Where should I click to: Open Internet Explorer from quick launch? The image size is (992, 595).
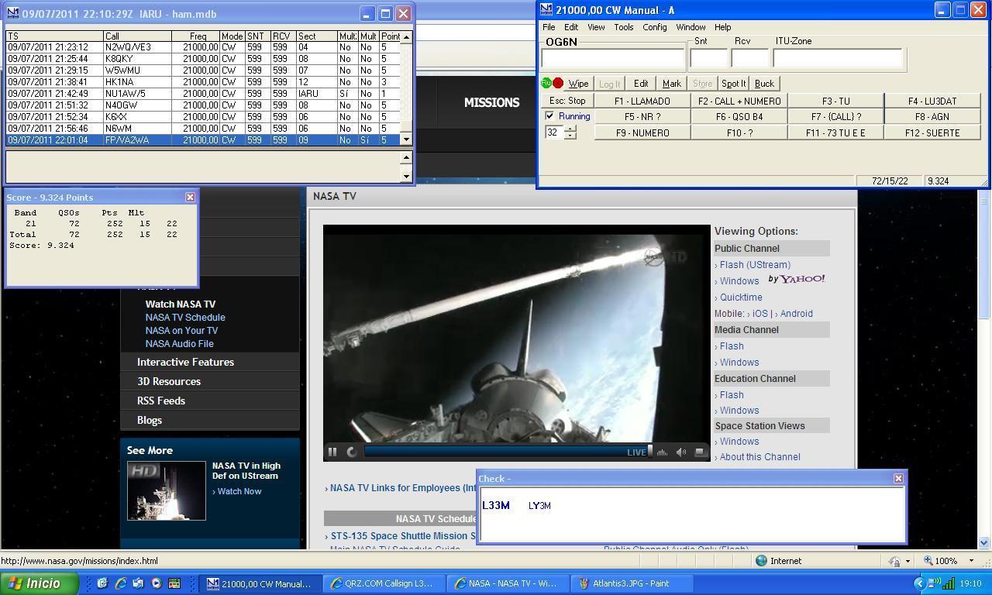[120, 583]
